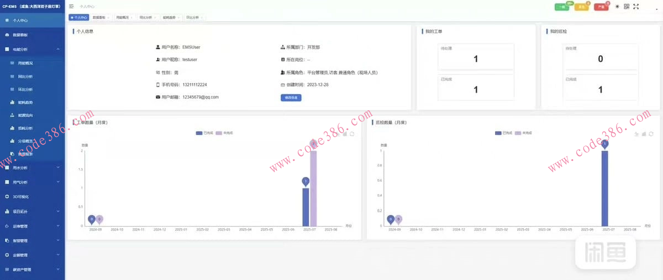Restore 巡检数量 chart with refresh icon
The height and width of the screenshot is (280, 663).
pyautogui.click(x=651, y=133)
